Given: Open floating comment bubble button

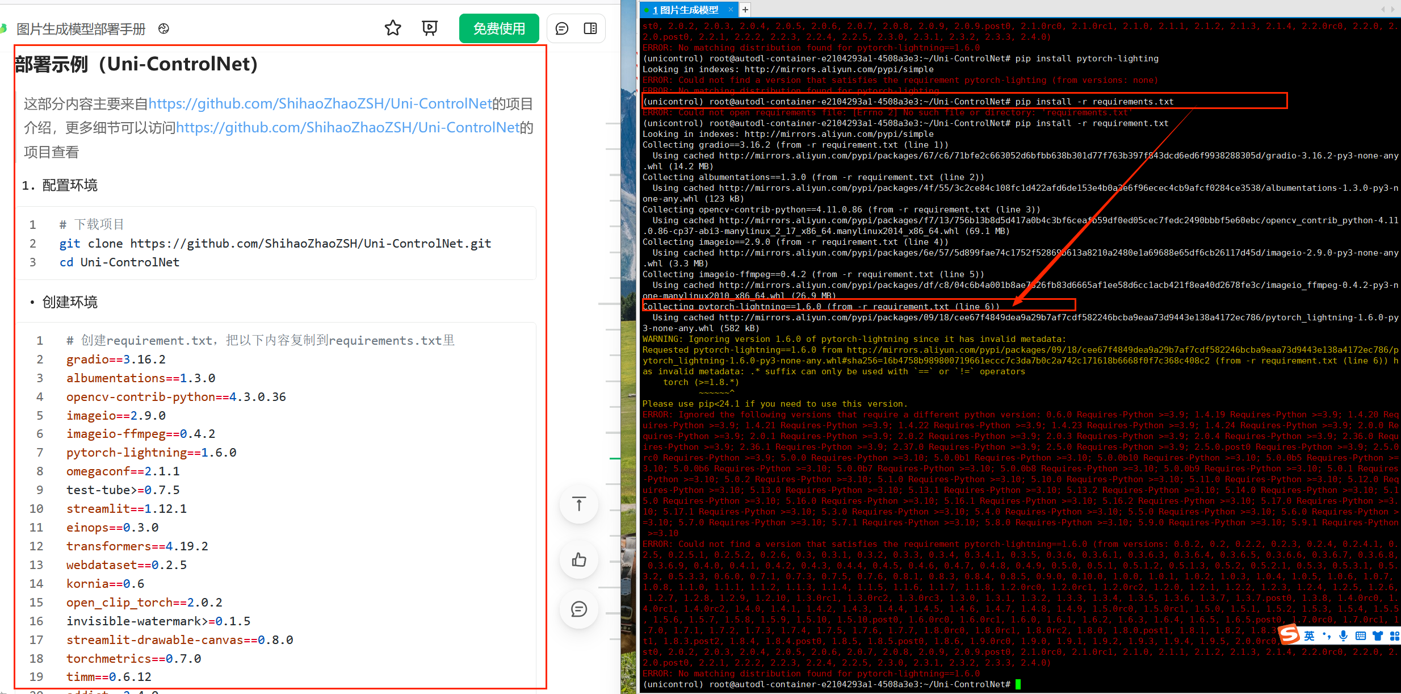Looking at the screenshot, I should 579,609.
